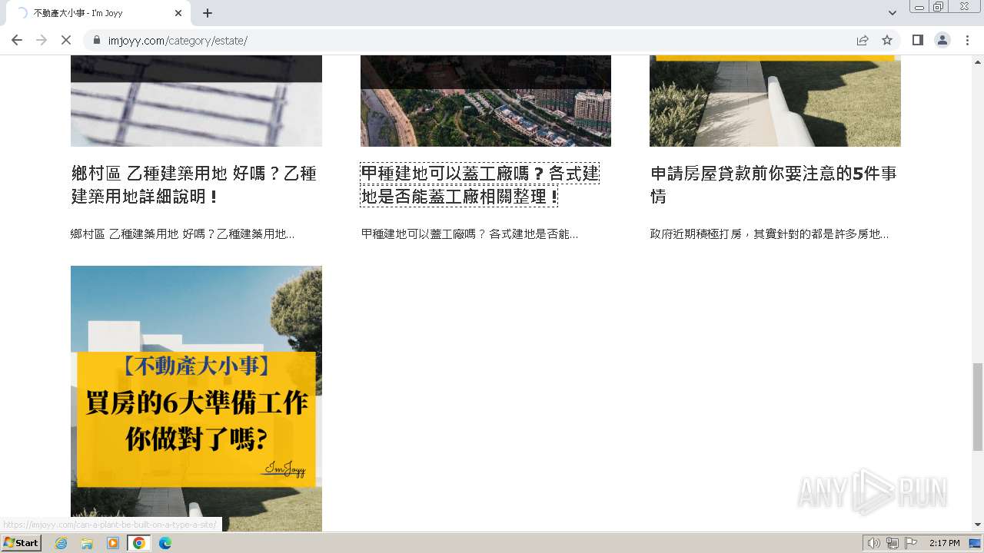Click the 2:17 PM system clock
This screenshot has height=553, width=984.
pos(944,543)
